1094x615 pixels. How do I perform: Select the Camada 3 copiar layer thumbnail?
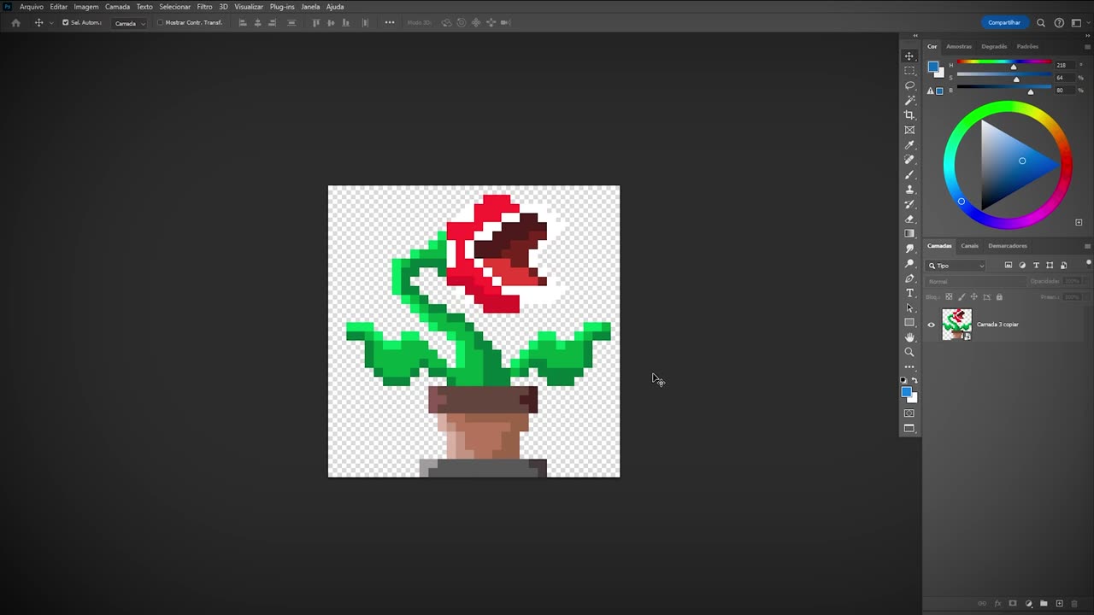957,325
